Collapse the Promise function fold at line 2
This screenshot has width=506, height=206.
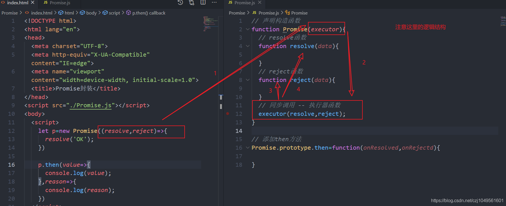click(x=248, y=29)
